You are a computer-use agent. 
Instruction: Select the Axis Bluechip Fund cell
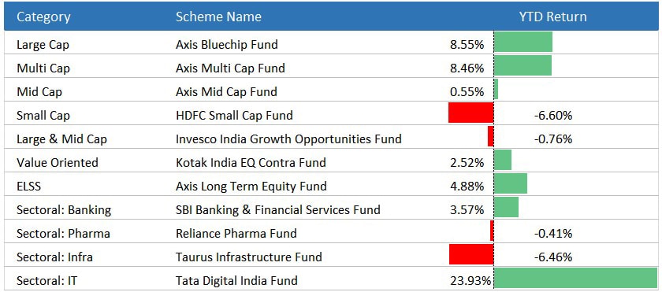tap(227, 44)
